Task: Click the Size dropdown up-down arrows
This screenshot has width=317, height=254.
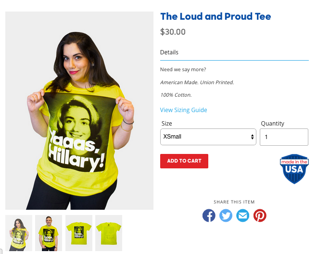Action: [x=252, y=137]
